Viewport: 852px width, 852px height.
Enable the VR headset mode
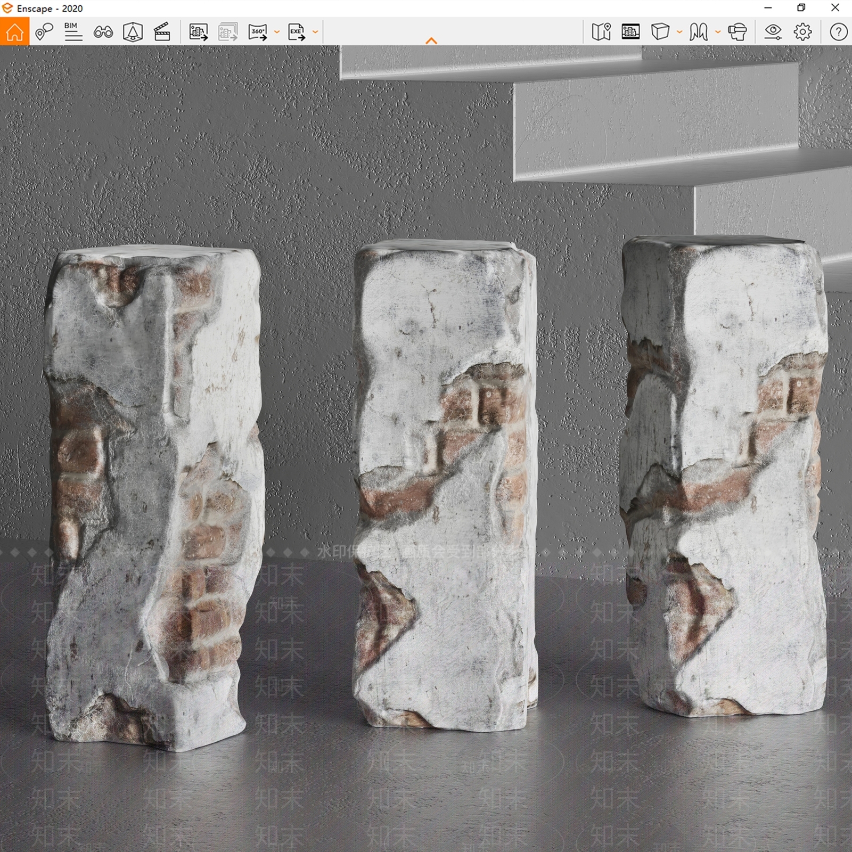click(x=737, y=32)
